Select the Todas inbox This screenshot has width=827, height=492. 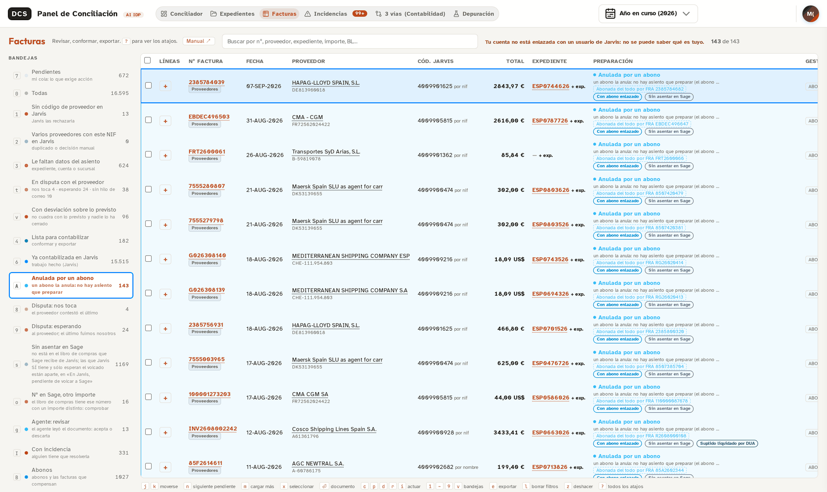tap(71, 93)
